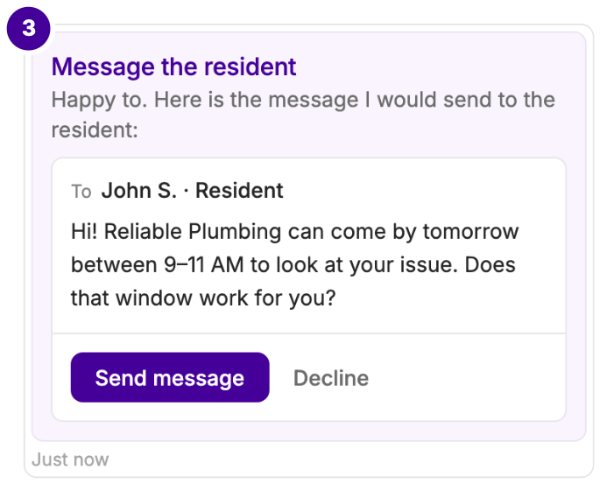Click the word 'tomorrow' in the message
Screen dimensions: 614x491
[470, 232]
